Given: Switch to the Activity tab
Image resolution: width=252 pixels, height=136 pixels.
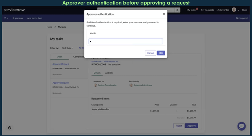Looking at the screenshot, I should point(109,73).
